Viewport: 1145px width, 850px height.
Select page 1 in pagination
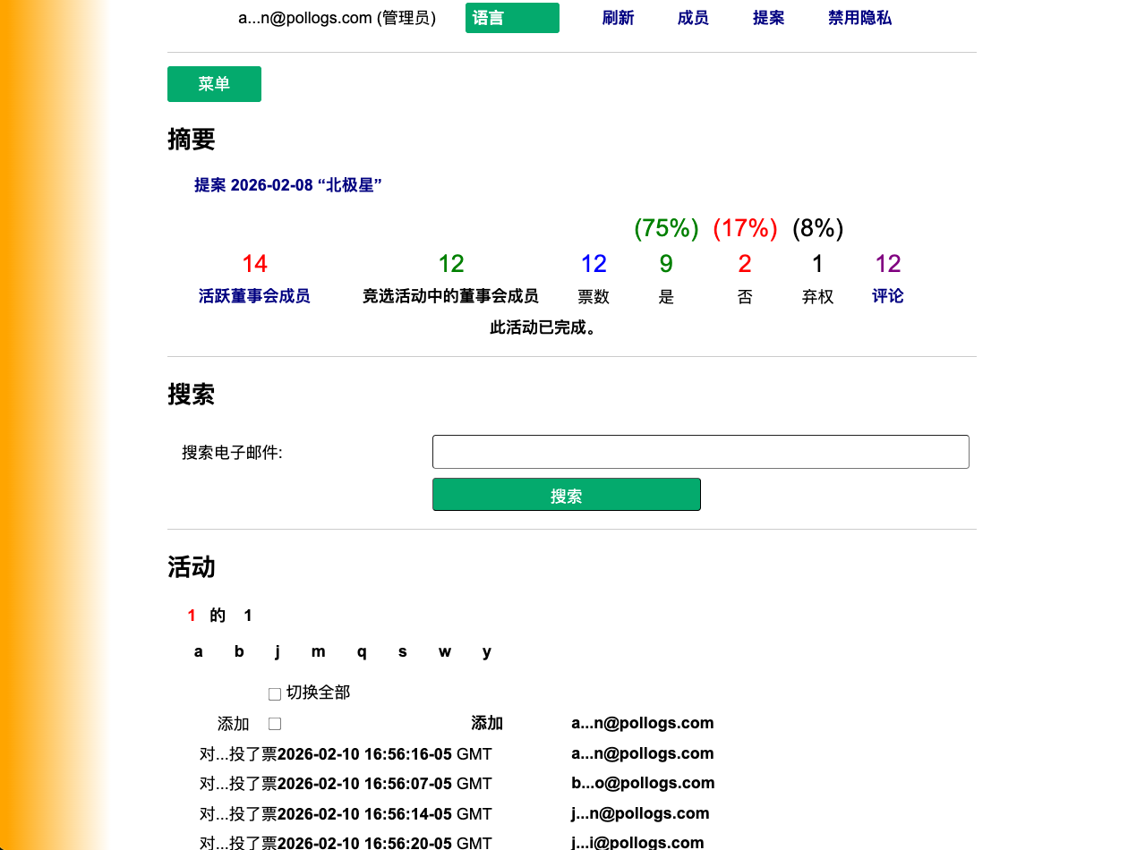[x=191, y=616]
